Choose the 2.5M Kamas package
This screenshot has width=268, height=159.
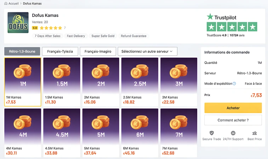(139, 82)
